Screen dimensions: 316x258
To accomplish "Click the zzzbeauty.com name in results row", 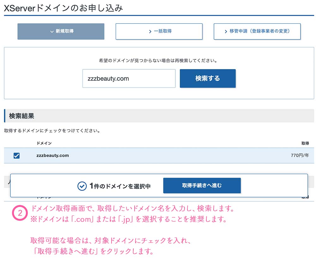I will (x=52, y=155).
